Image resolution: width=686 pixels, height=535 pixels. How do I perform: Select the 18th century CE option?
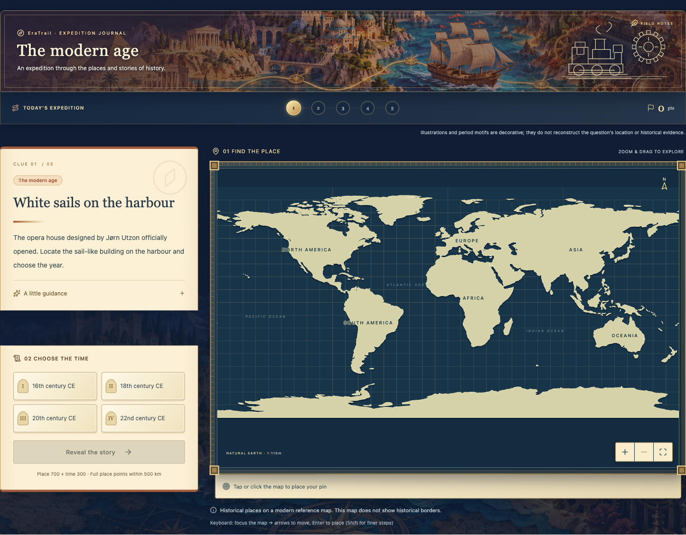click(x=143, y=386)
